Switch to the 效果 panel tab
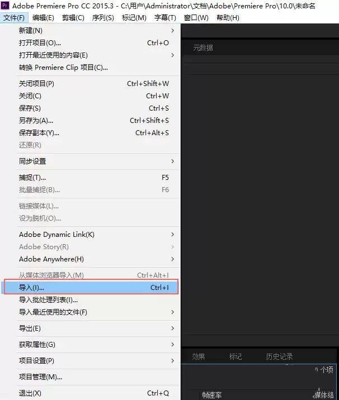Screen dimensions: 339x400 pyautogui.click(x=199, y=356)
